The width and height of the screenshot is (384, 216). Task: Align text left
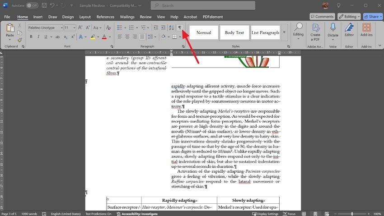click(120, 37)
